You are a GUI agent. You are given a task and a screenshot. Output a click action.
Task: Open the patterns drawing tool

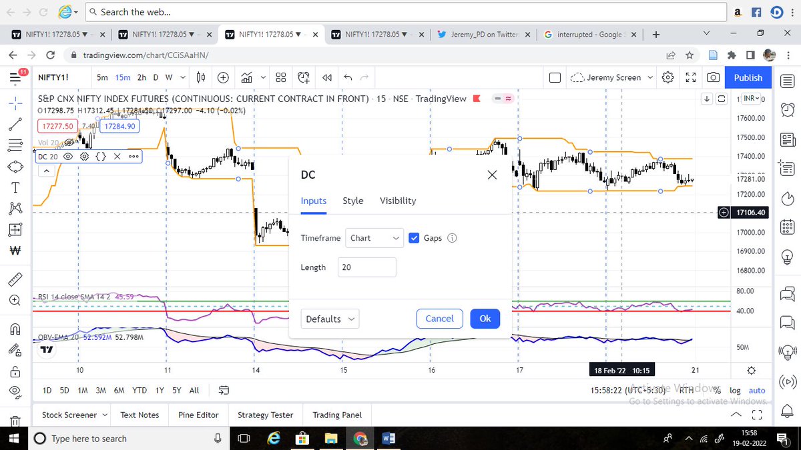pos(16,209)
